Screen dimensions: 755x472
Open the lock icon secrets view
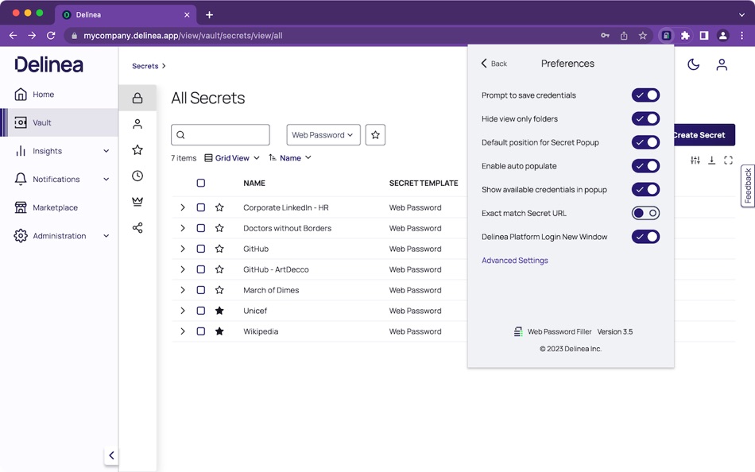click(x=137, y=99)
